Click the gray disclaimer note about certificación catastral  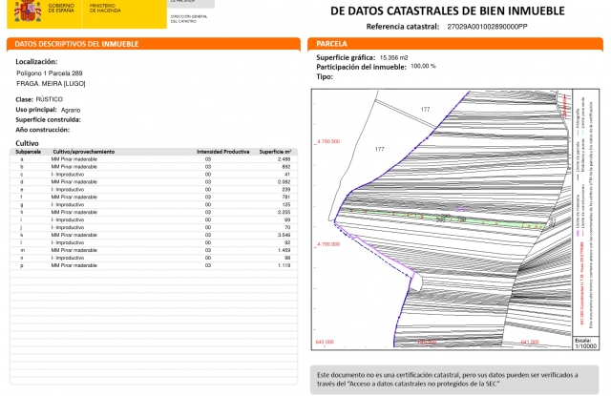(x=454, y=380)
